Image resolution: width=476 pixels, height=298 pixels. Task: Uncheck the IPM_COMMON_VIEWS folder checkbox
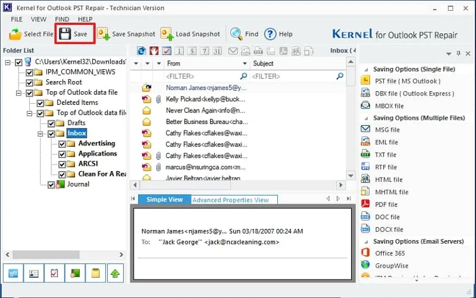click(x=29, y=72)
